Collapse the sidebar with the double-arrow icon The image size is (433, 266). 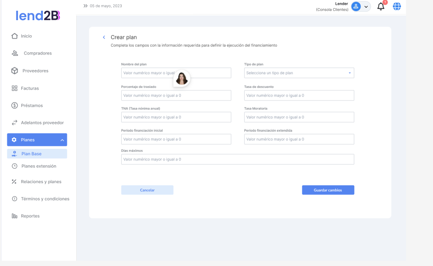coord(85,6)
